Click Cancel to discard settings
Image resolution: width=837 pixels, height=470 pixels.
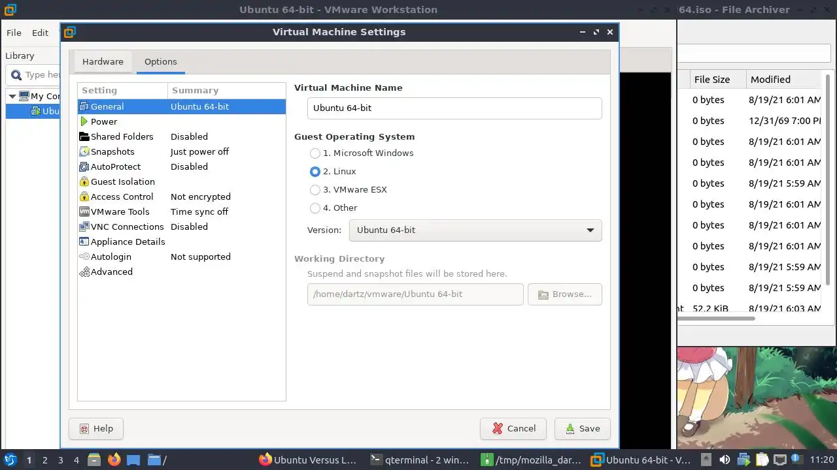pyautogui.click(x=513, y=428)
